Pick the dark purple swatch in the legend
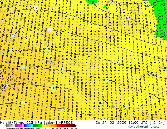167x129 pixels. tap(16, 126)
